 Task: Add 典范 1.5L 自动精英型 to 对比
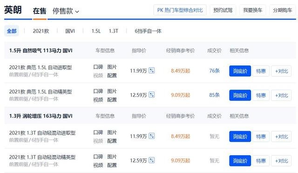point(281,95)
